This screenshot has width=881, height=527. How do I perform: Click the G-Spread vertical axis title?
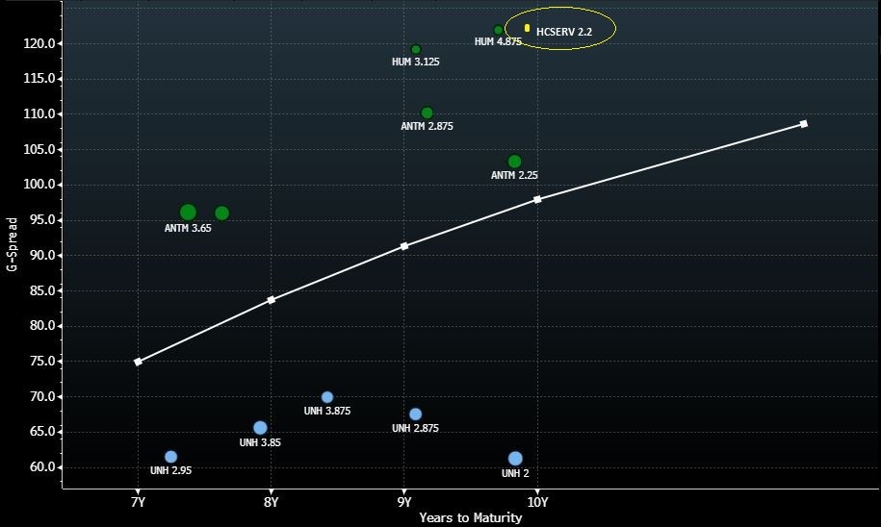[x=12, y=244]
